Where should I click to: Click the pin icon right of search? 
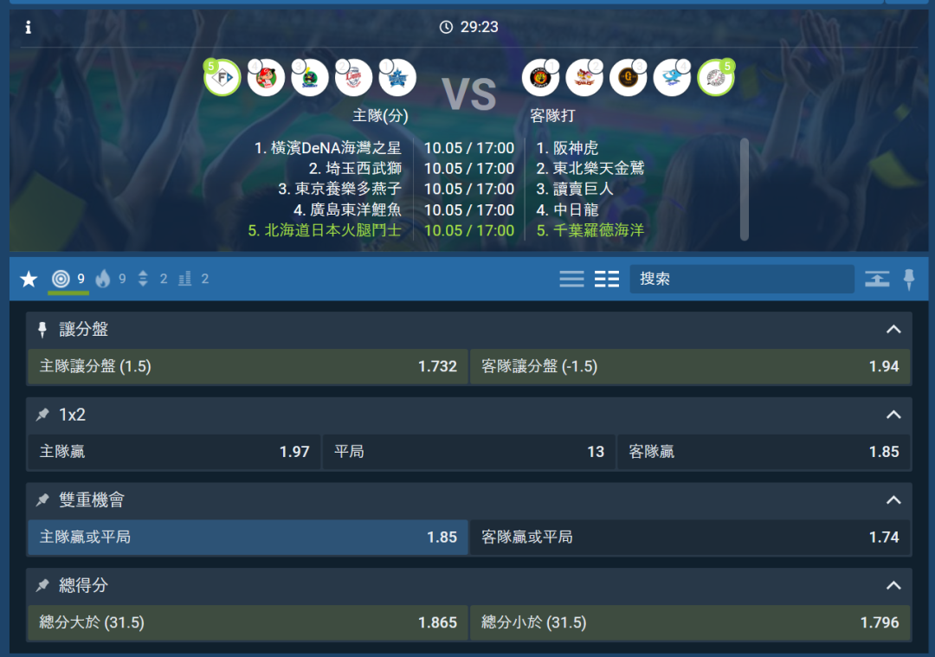tap(909, 279)
